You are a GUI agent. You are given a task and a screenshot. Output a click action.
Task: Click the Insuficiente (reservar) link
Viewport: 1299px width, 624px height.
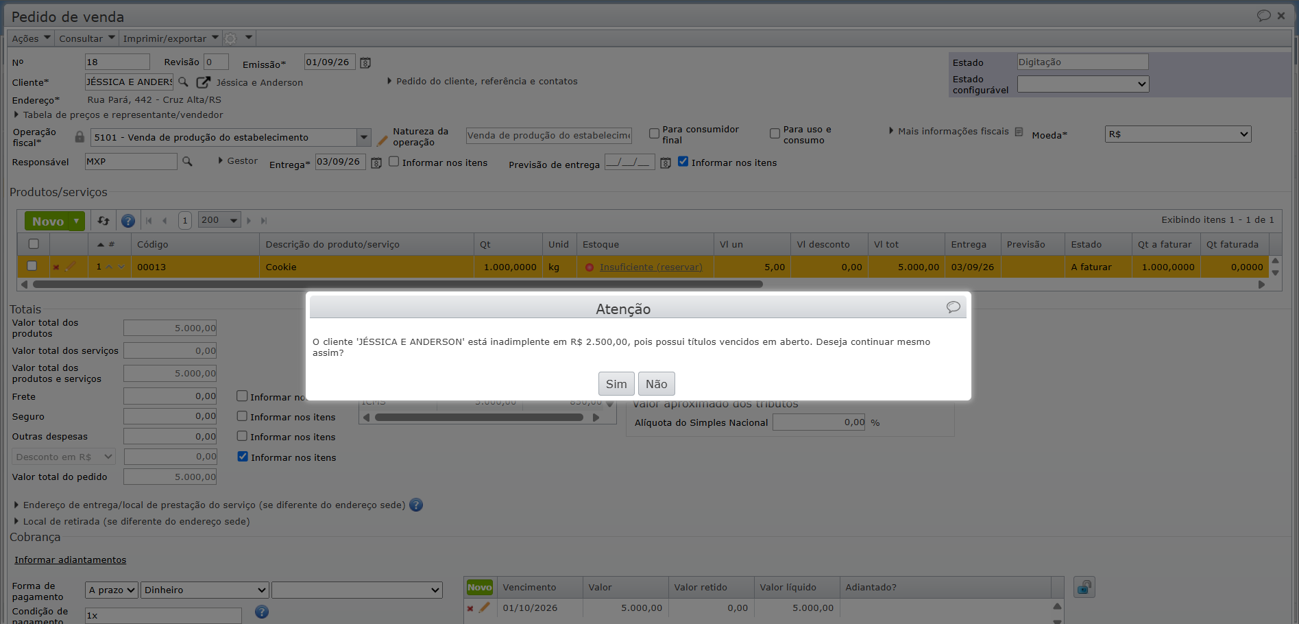coord(651,267)
